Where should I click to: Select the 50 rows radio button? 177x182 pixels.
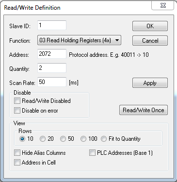pyautogui.click(x=63, y=139)
